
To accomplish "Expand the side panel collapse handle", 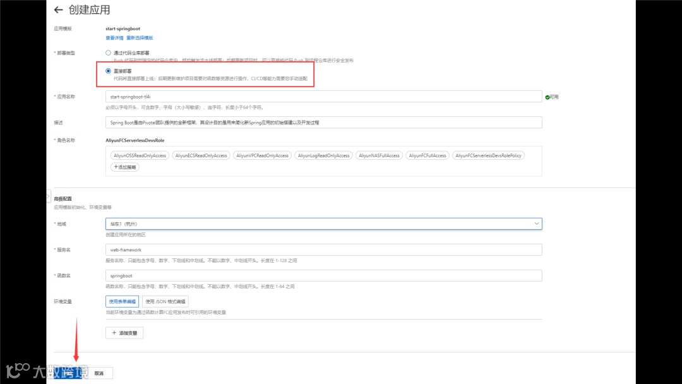I will pos(48,196).
